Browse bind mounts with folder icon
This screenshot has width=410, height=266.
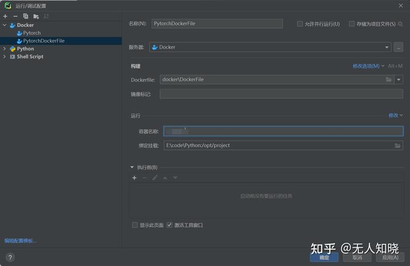(397, 146)
